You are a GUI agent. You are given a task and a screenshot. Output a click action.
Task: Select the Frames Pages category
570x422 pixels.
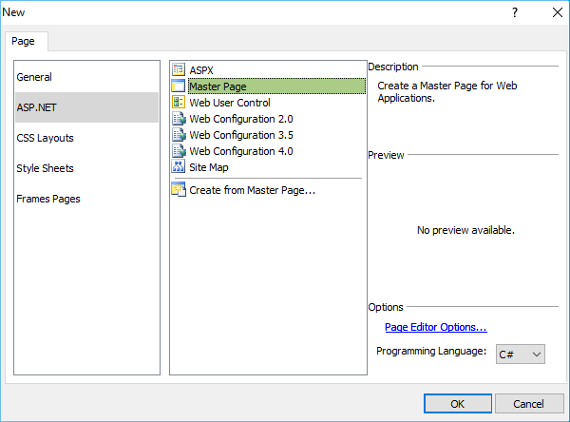(x=48, y=199)
